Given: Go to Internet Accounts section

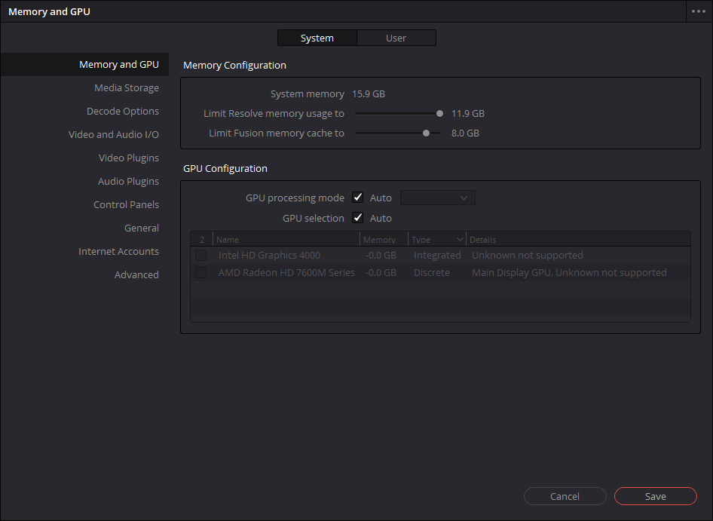Looking at the screenshot, I should [118, 251].
